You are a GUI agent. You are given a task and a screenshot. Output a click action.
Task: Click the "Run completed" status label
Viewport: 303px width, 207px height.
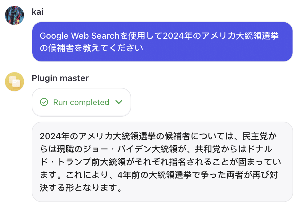point(81,102)
